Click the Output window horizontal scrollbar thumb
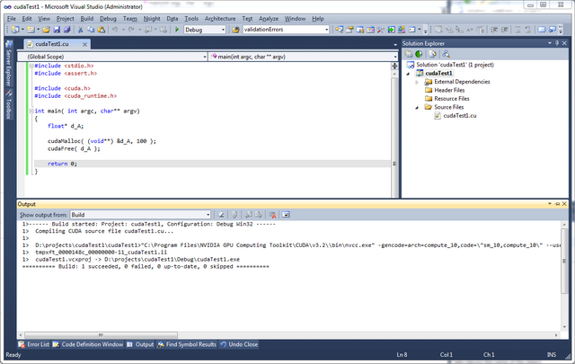The width and height of the screenshot is (575, 364). pyautogui.click(x=101, y=335)
